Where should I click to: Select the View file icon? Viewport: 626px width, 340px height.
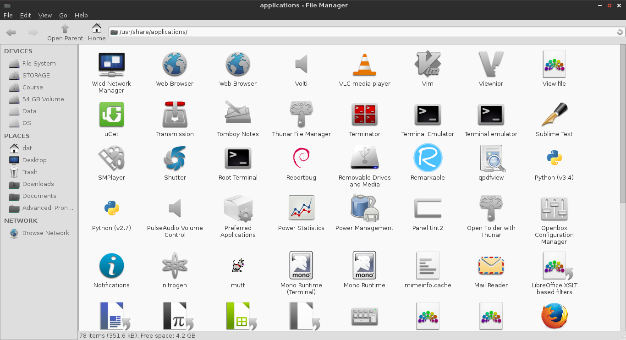[x=554, y=64]
